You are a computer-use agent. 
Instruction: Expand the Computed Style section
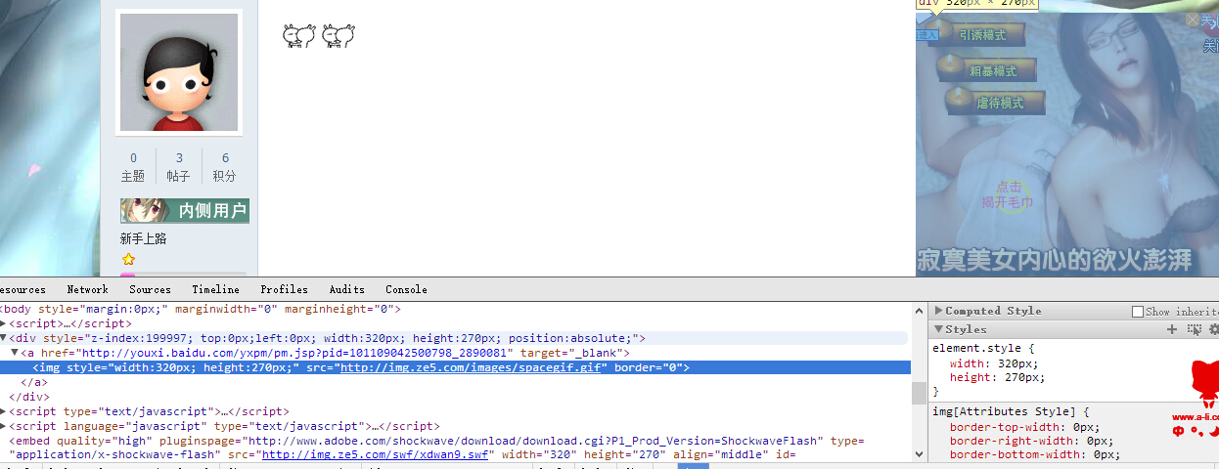pyautogui.click(x=938, y=311)
